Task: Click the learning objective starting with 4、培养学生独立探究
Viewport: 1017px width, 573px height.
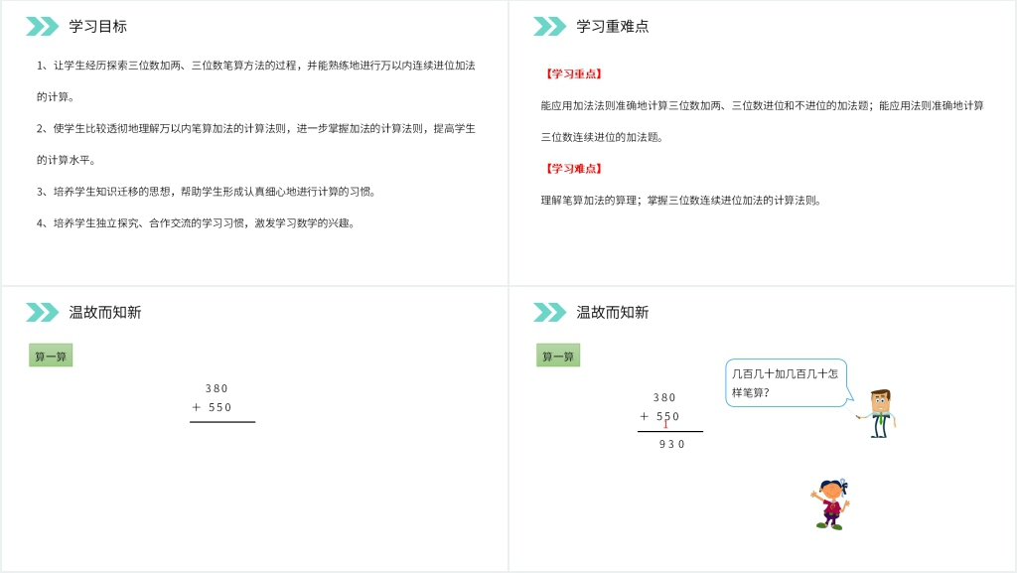Action: click(196, 223)
